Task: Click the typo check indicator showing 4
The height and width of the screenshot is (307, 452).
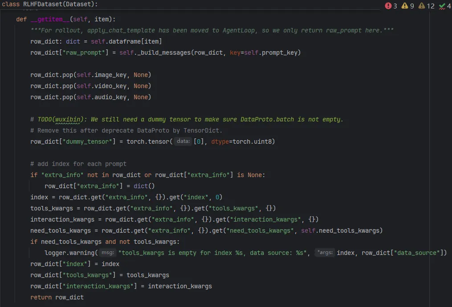Action: [x=445, y=6]
